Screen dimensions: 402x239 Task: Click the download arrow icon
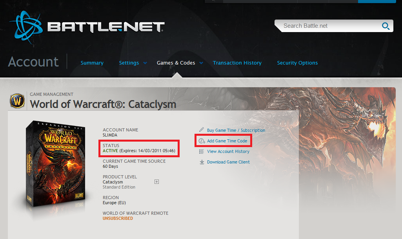(202, 162)
